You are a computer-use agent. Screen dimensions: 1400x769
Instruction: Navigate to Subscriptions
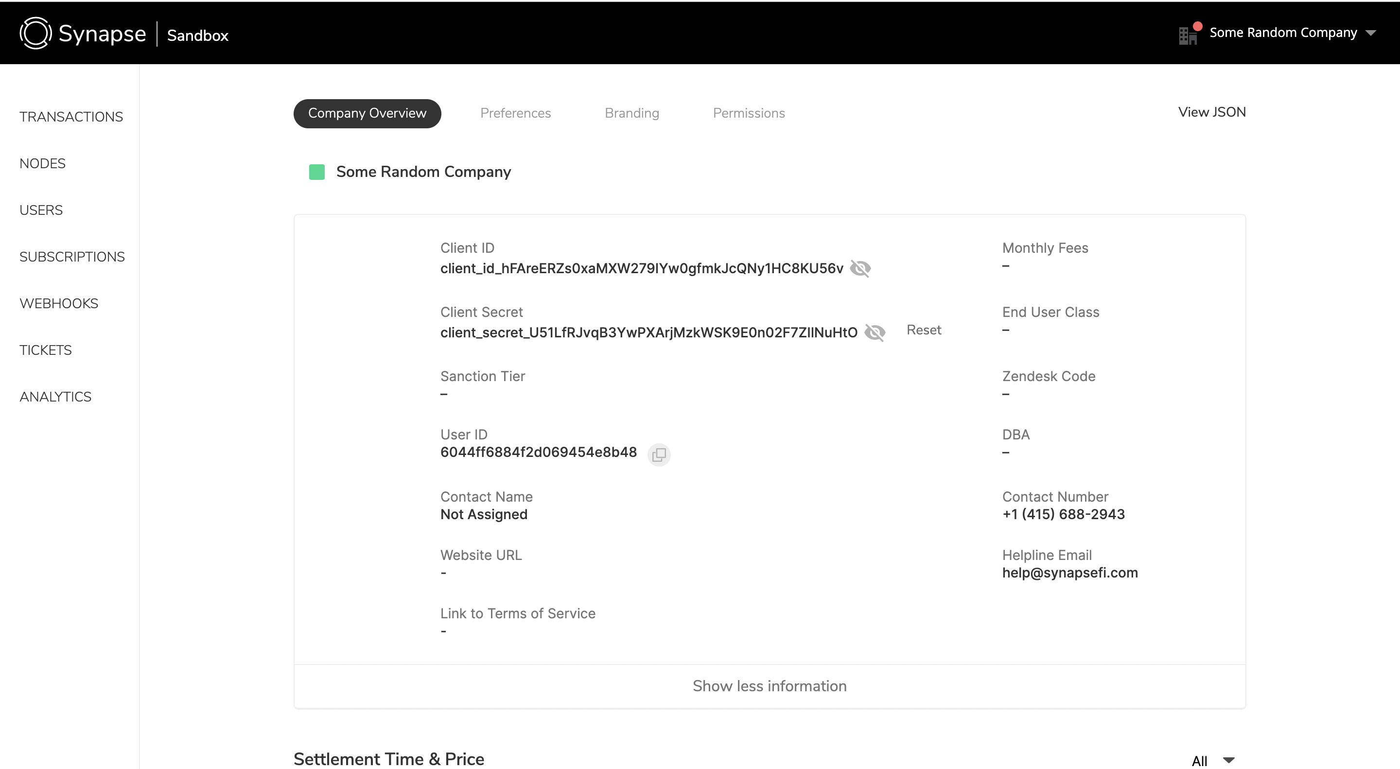72,257
